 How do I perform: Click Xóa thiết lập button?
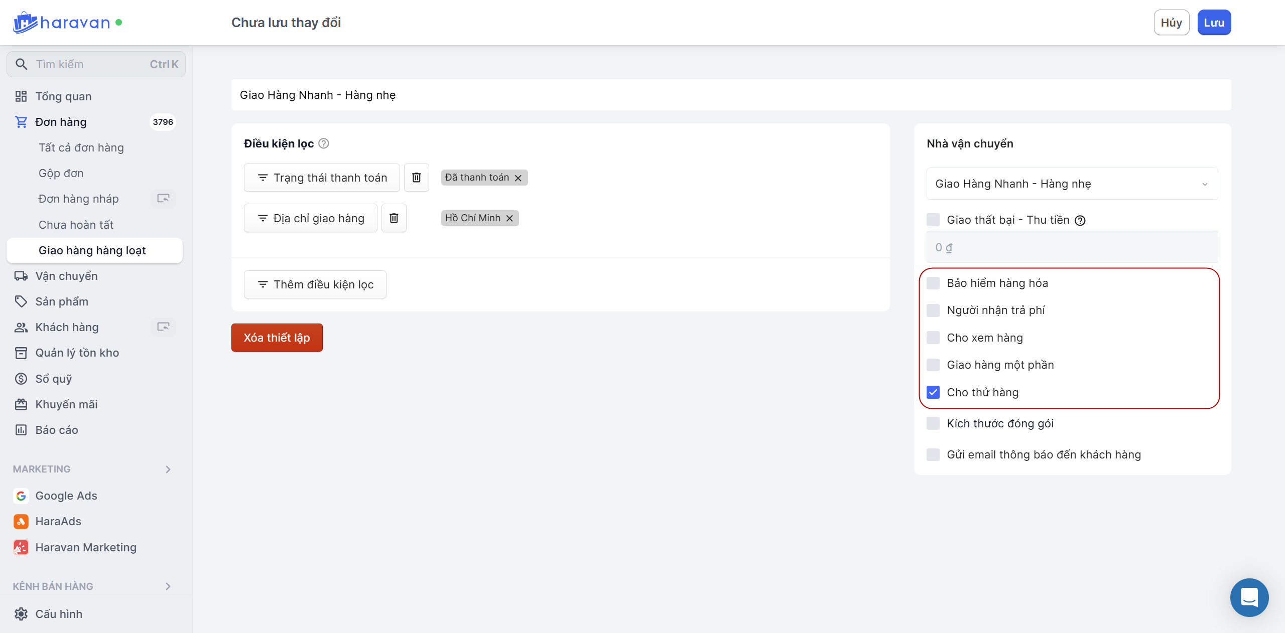click(x=277, y=338)
